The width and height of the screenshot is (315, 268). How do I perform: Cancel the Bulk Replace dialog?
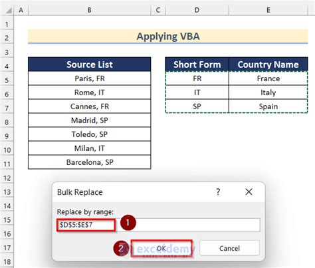point(229,248)
